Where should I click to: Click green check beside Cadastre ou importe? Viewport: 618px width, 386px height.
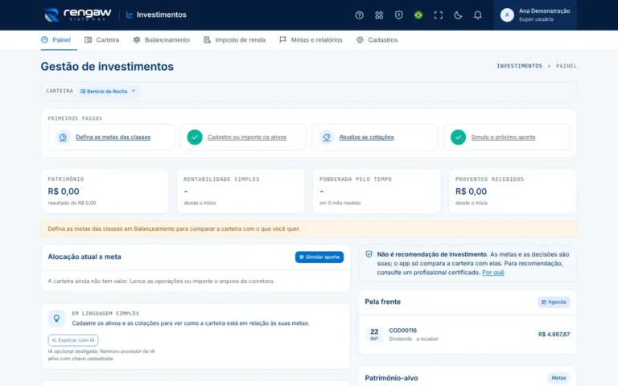195,137
